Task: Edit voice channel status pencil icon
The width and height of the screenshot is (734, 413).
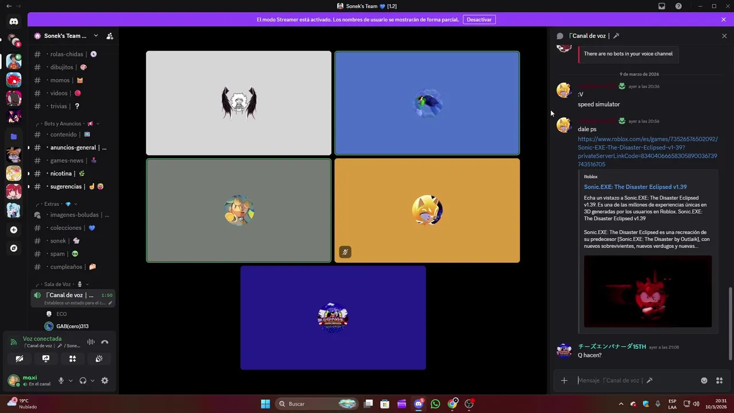Action: pos(110,303)
